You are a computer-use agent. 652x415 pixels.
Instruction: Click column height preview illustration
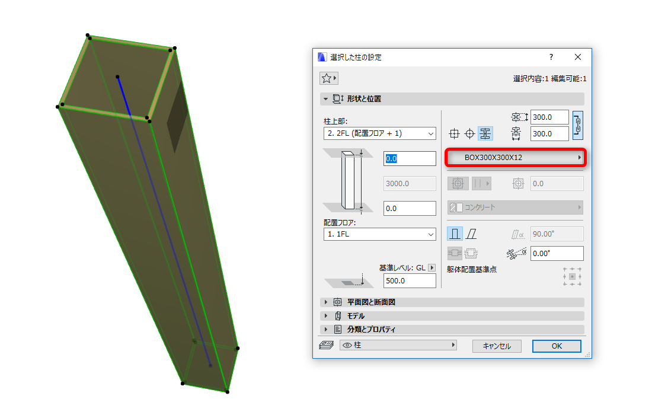[x=349, y=180]
